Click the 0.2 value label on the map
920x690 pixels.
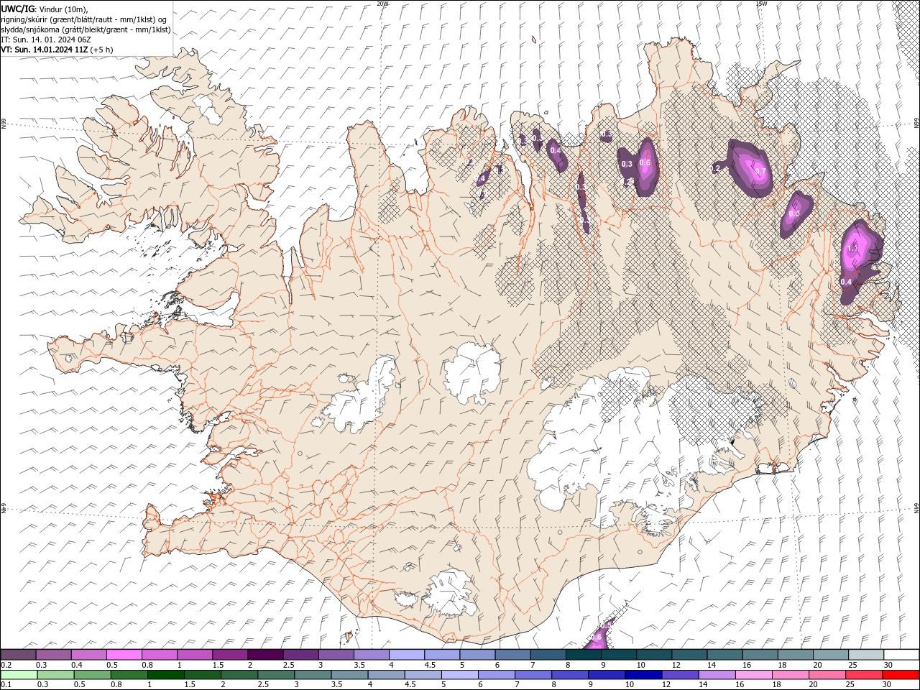tap(715, 168)
